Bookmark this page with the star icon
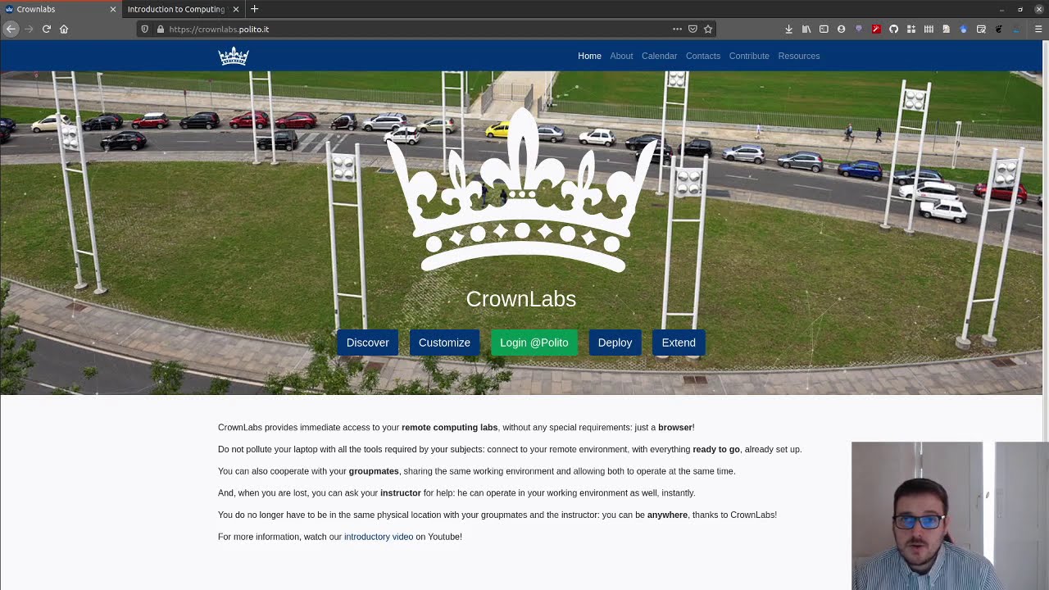Viewport: 1049px width, 590px height. pyautogui.click(x=708, y=29)
